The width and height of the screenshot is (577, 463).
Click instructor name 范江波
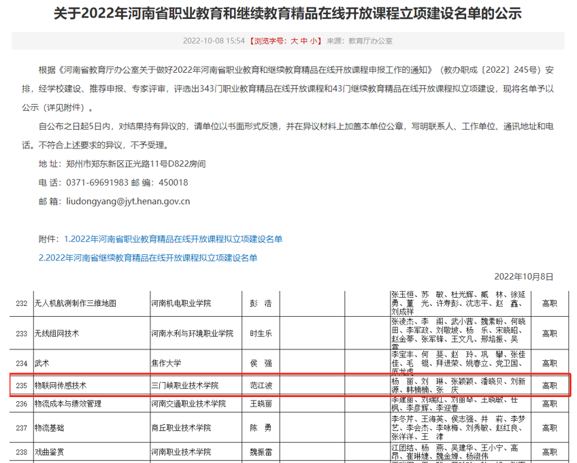(261, 385)
